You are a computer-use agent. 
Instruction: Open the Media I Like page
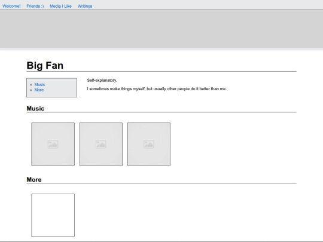pyautogui.click(x=60, y=6)
